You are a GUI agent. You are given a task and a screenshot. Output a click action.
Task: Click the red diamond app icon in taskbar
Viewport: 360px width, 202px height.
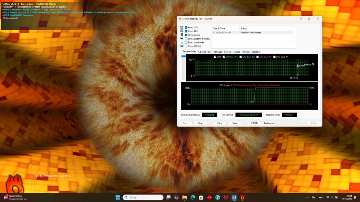tap(210, 197)
